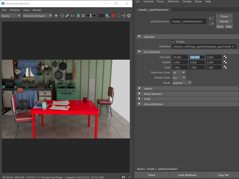Click the Hide button
The height and width of the screenshot is (179, 239).
[229, 27]
